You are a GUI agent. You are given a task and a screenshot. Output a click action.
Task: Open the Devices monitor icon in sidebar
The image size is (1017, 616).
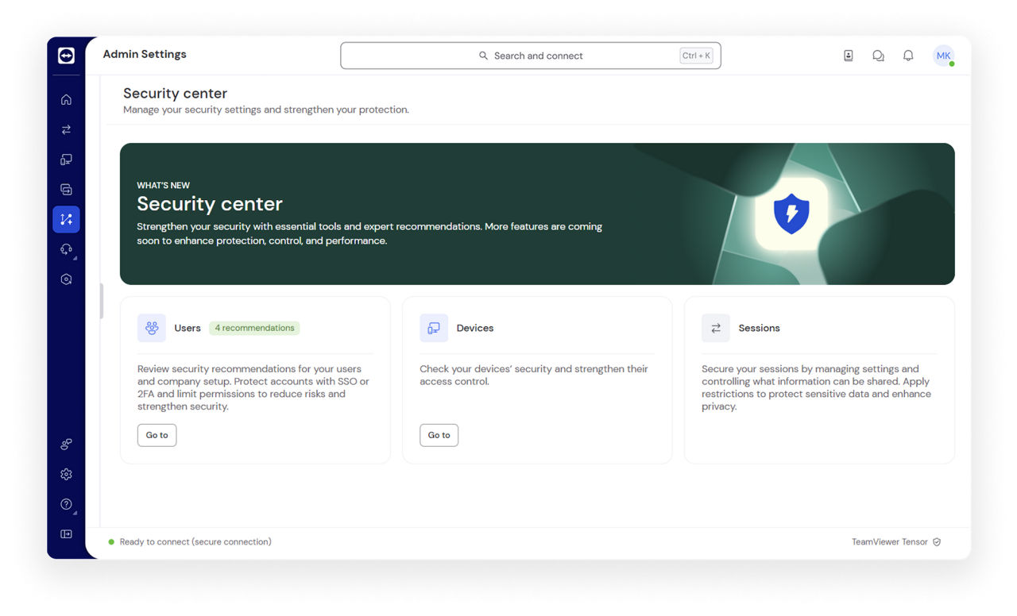point(66,160)
